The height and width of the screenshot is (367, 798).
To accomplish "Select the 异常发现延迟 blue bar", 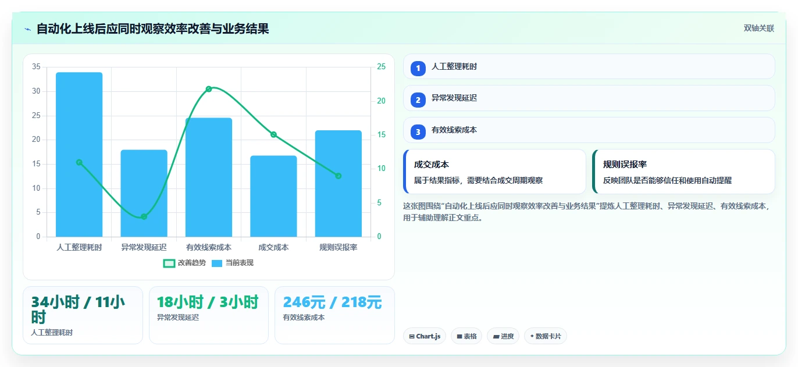I will tap(144, 193).
